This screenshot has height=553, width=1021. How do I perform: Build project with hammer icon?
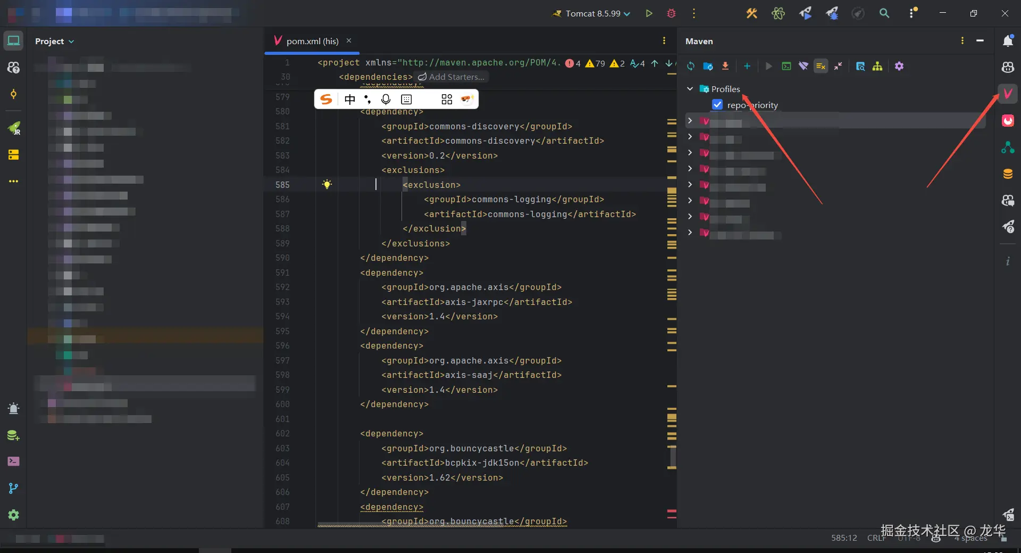click(x=751, y=13)
